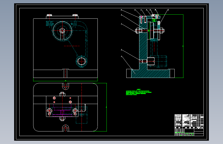Select the title block table in the corner
The width and height of the screenshot is (223, 144).
point(189,132)
